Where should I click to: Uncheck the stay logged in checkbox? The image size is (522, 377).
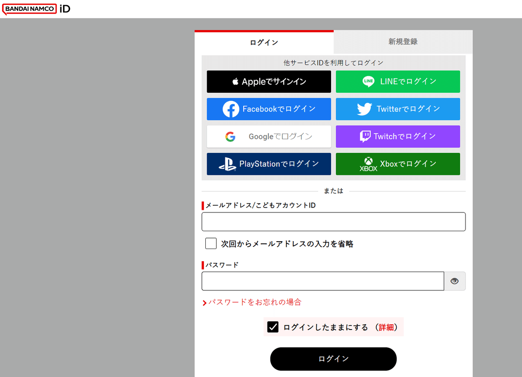(273, 327)
